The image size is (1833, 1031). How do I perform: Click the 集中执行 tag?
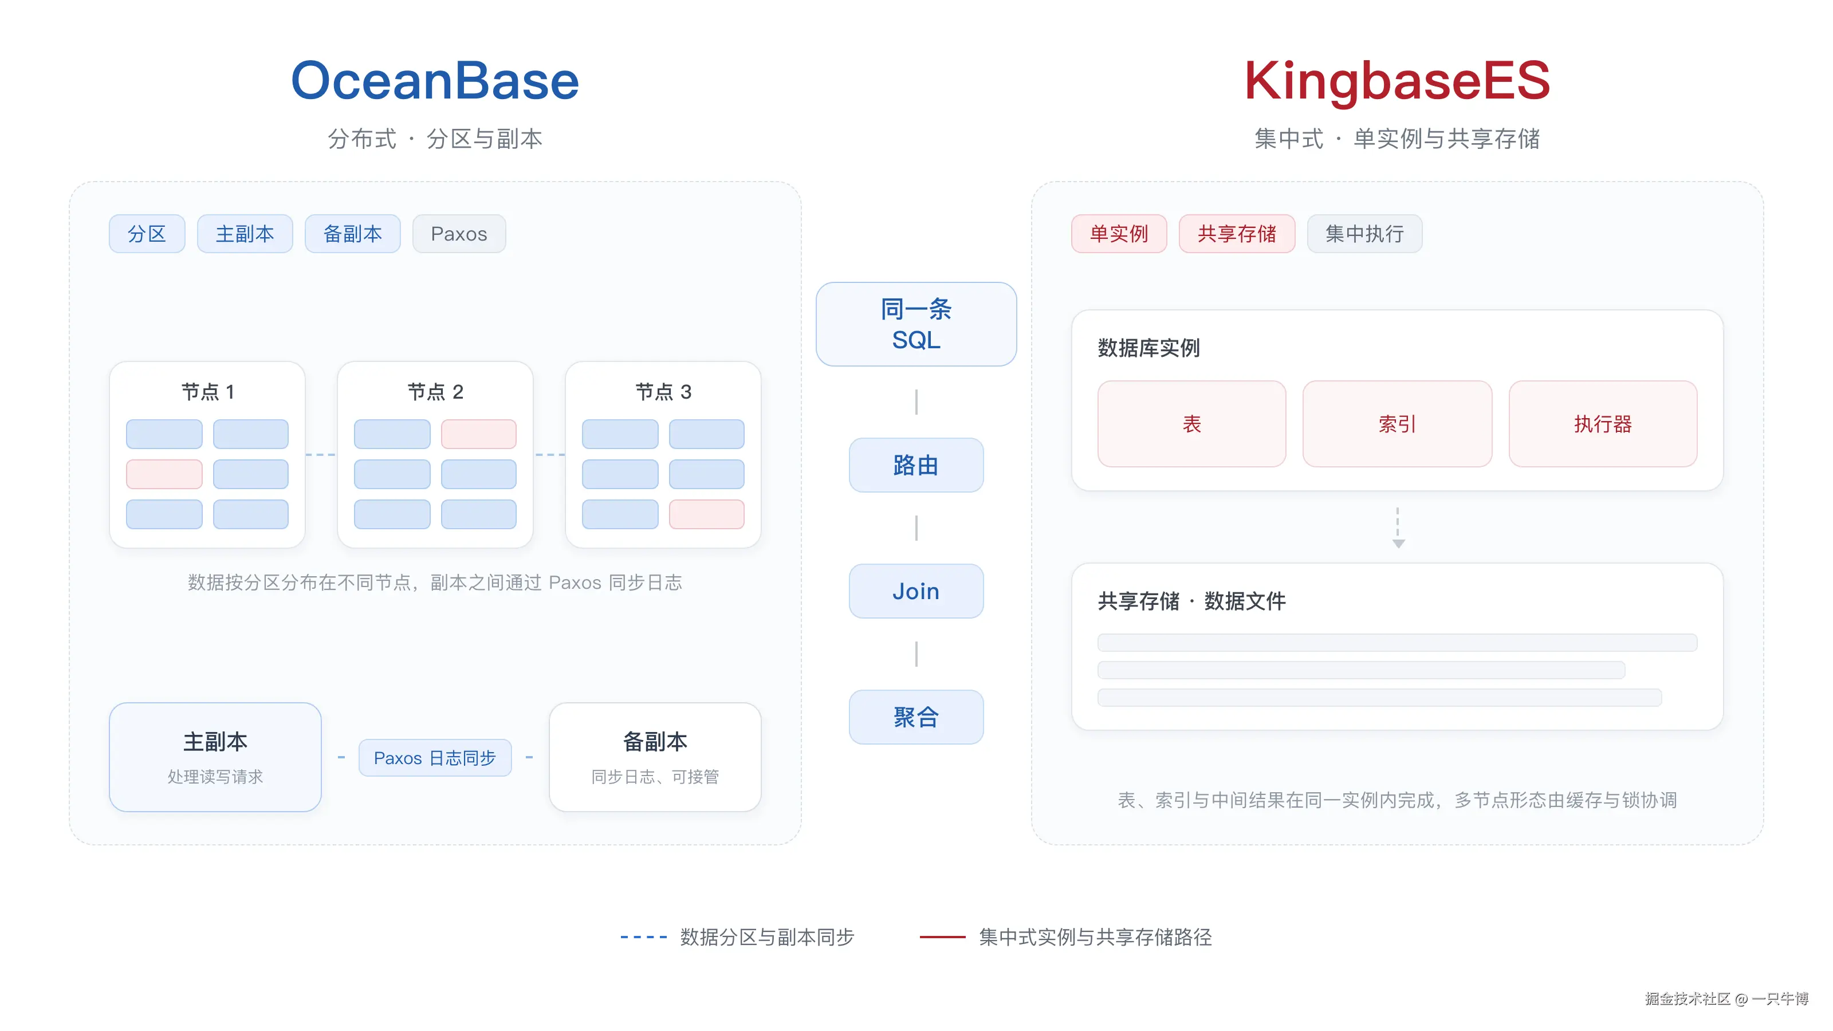coord(1364,233)
